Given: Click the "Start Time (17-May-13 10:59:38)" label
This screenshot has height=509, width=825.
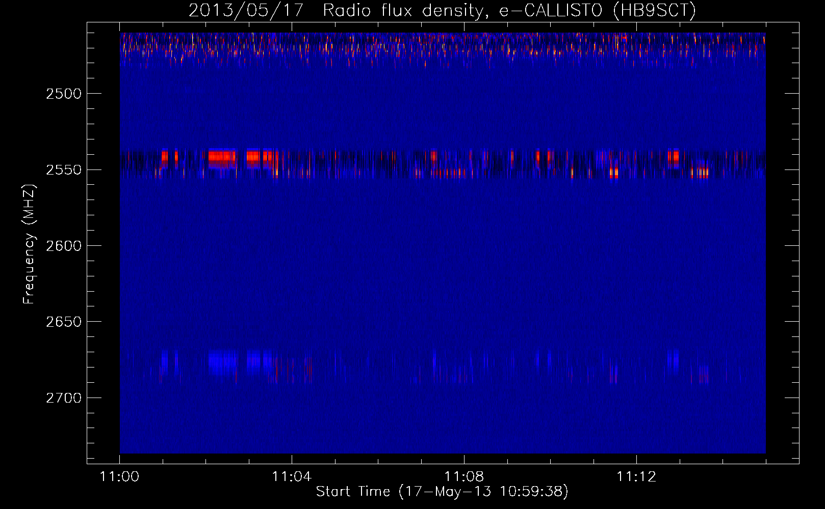Looking at the screenshot, I should [x=442, y=492].
